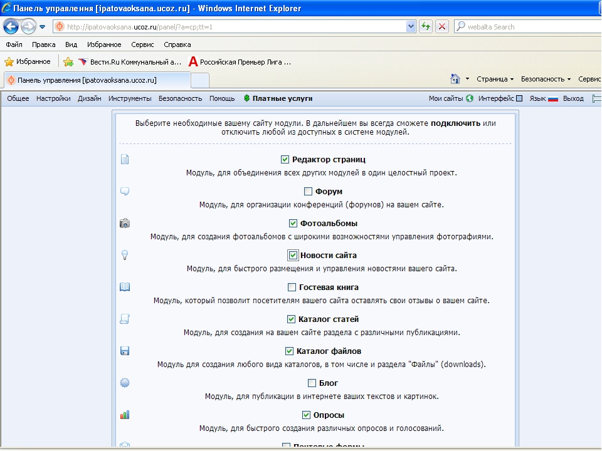This screenshot has width=602, height=451.
Task: Click the scroll Каталог статей icon
Action: tap(125, 319)
